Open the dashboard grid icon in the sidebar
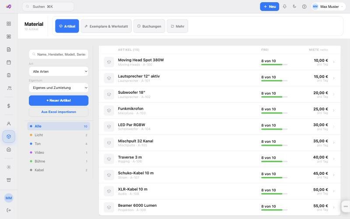 9,24
